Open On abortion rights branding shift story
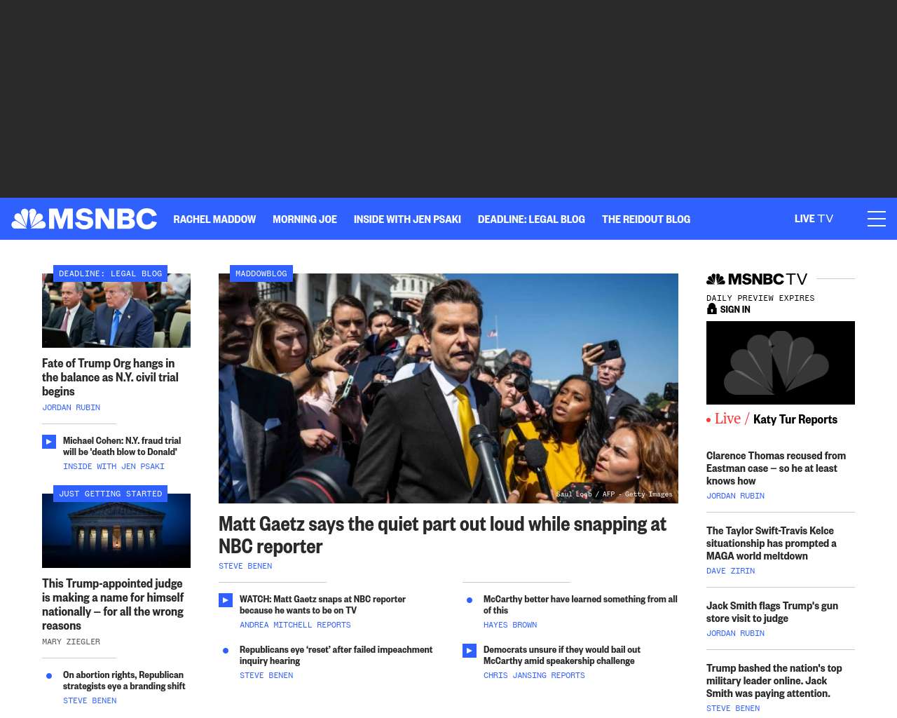 click(x=124, y=680)
